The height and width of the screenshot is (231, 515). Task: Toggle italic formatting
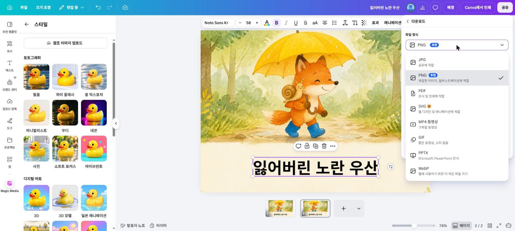(x=286, y=23)
